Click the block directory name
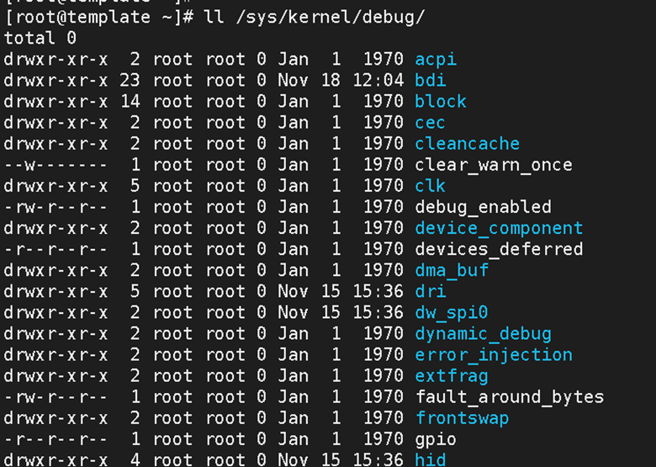Viewport: 656px width, 467px height. pyautogui.click(x=441, y=101)
